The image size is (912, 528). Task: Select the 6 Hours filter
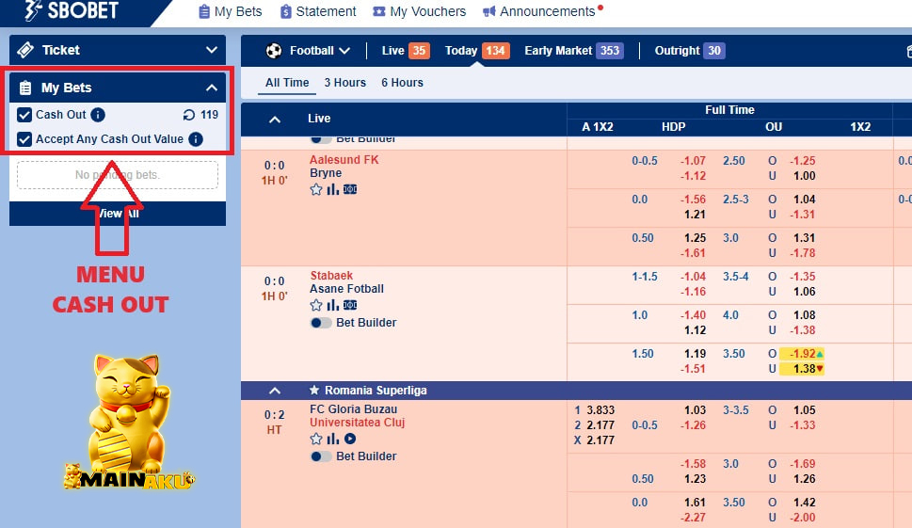[402, 83]
